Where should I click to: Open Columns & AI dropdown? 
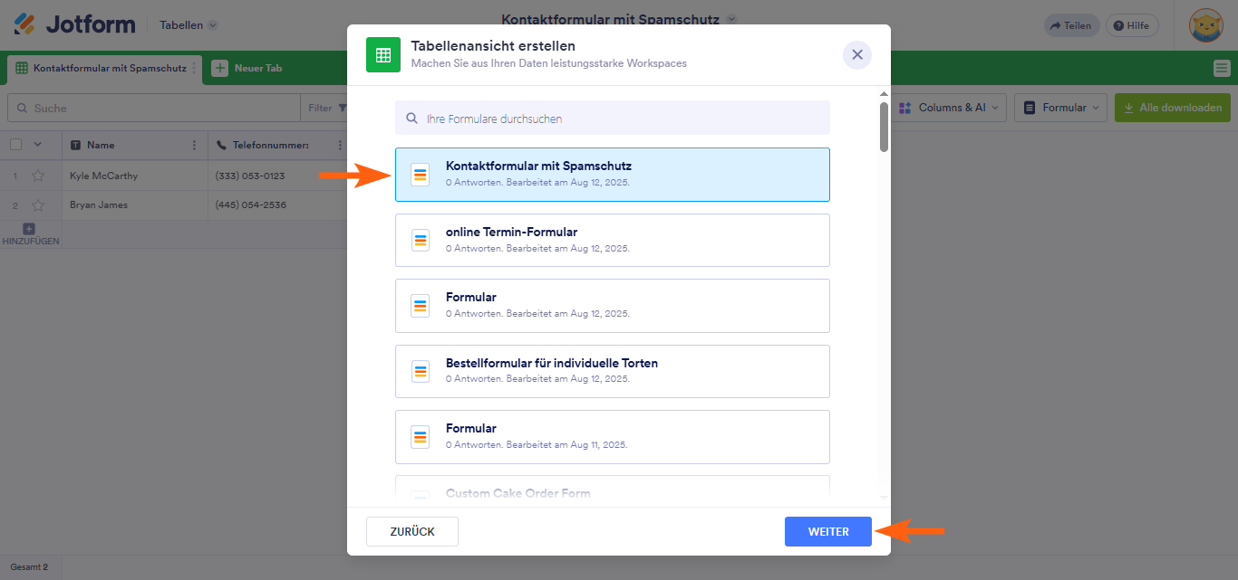click(949, 108)
